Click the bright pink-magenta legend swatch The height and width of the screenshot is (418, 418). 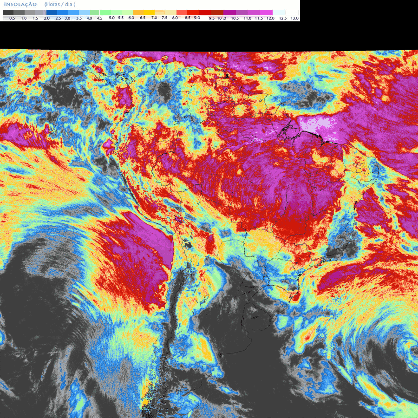(266, 13)
